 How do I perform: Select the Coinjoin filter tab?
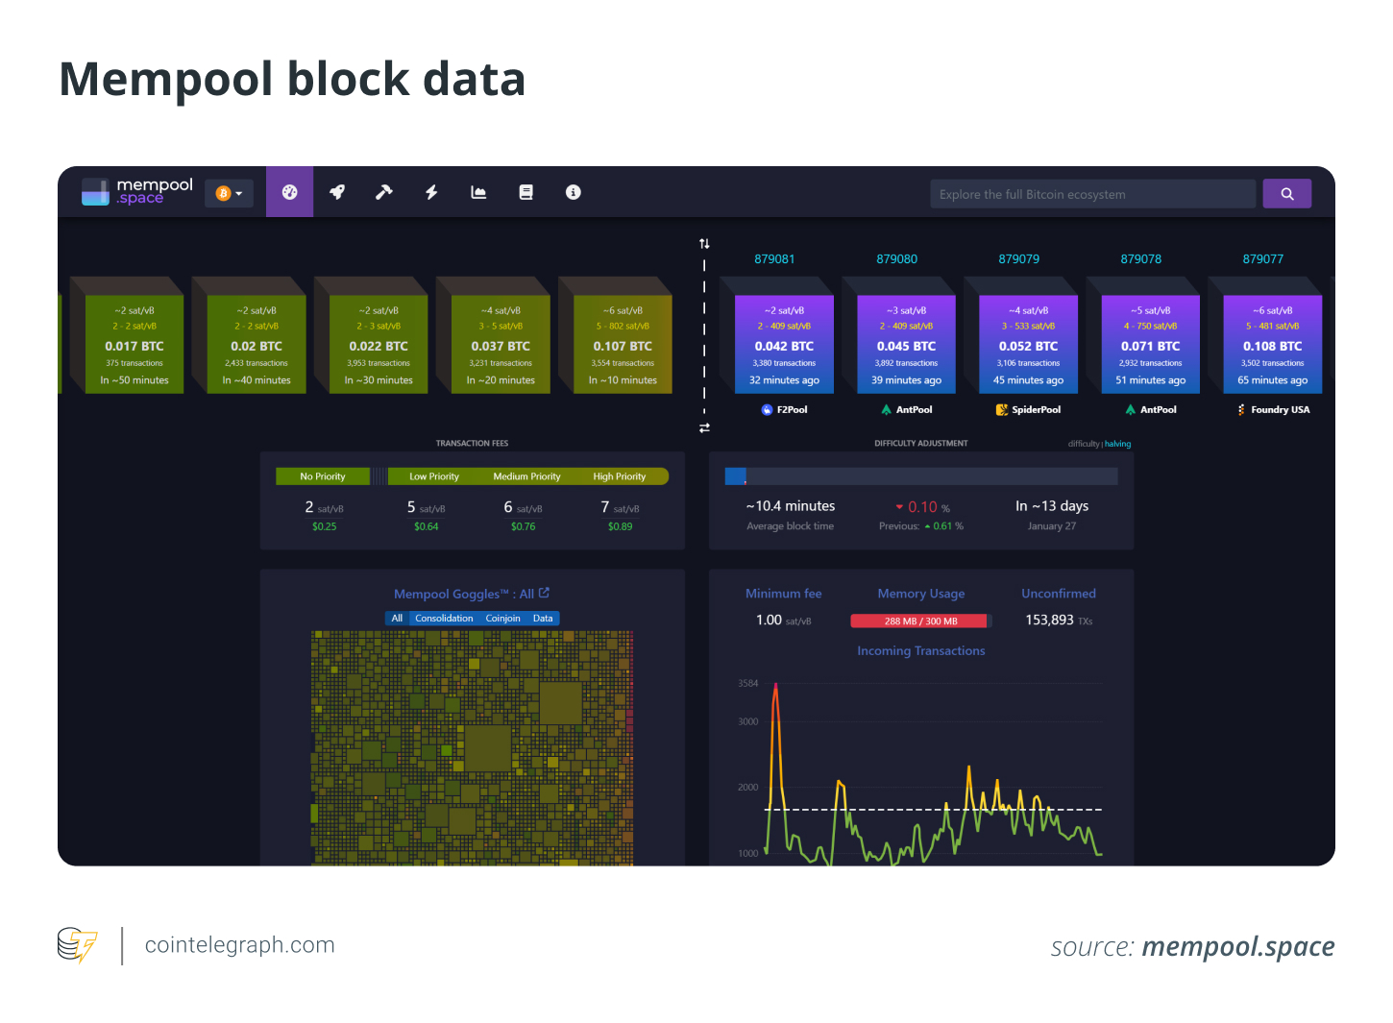pyautogui.click(x=502, y=619)
